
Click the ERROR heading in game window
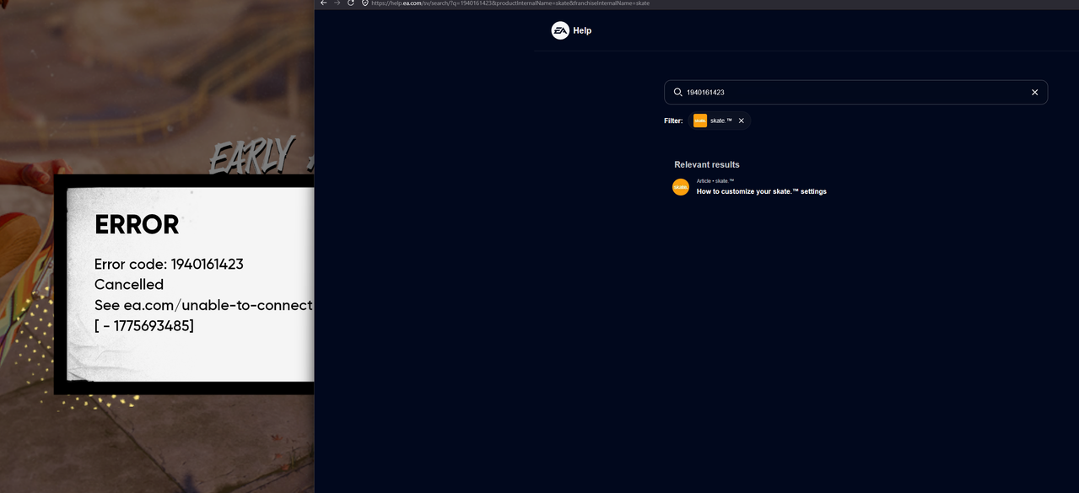137,225
